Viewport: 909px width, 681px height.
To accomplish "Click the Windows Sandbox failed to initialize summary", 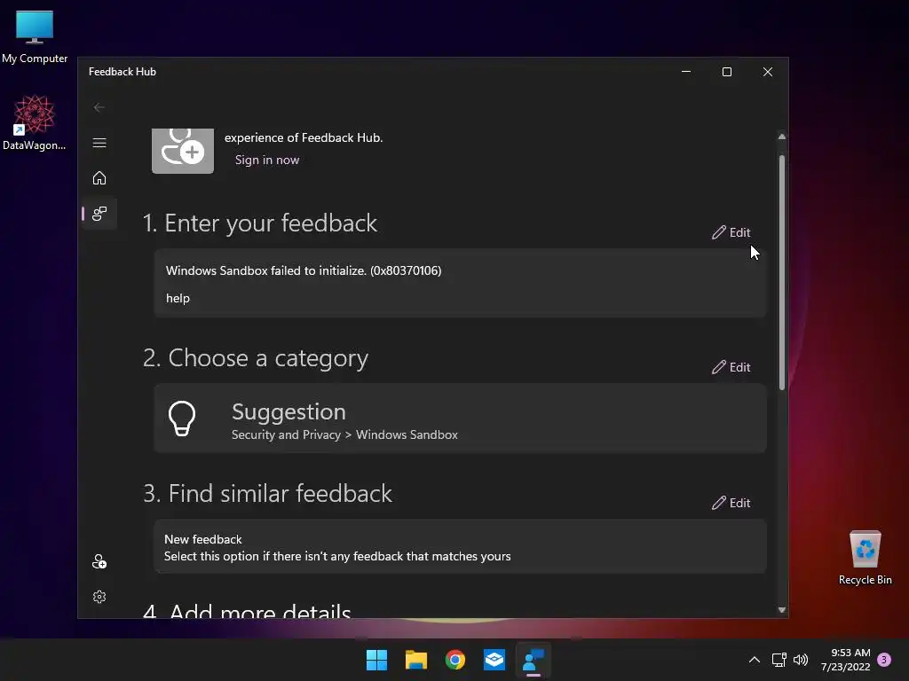I will (304, 270).
